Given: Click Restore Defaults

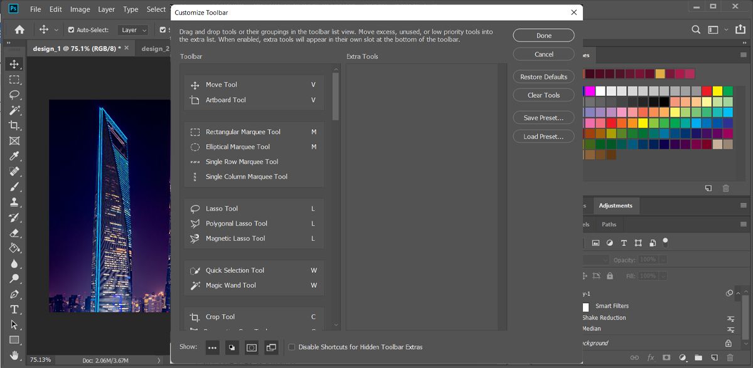Looking at the screenshot, I should click(543, 76).
